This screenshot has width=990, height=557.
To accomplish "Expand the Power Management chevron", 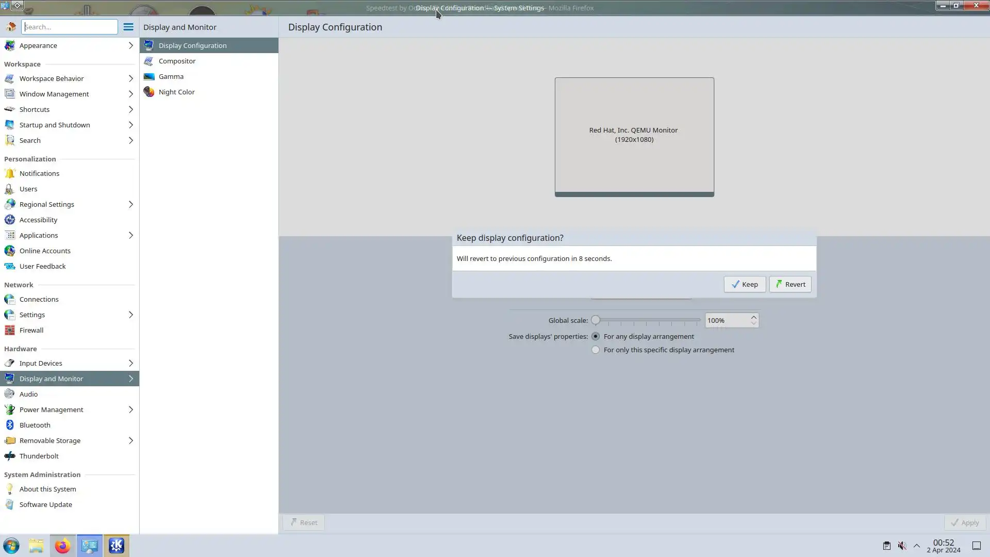I will click(130, 409).
